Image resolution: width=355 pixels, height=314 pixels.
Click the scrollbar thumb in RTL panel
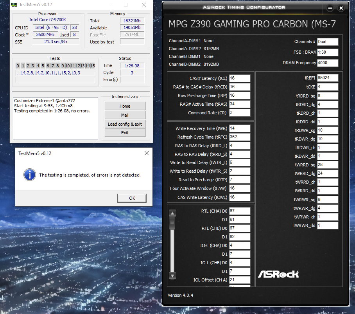pos(172,224)
